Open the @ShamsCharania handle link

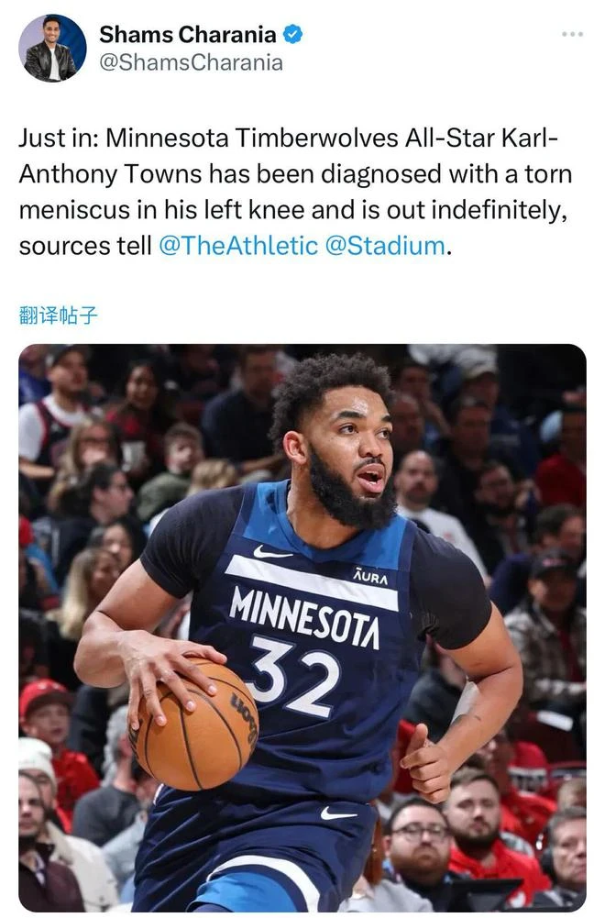(x=191, y=62)
